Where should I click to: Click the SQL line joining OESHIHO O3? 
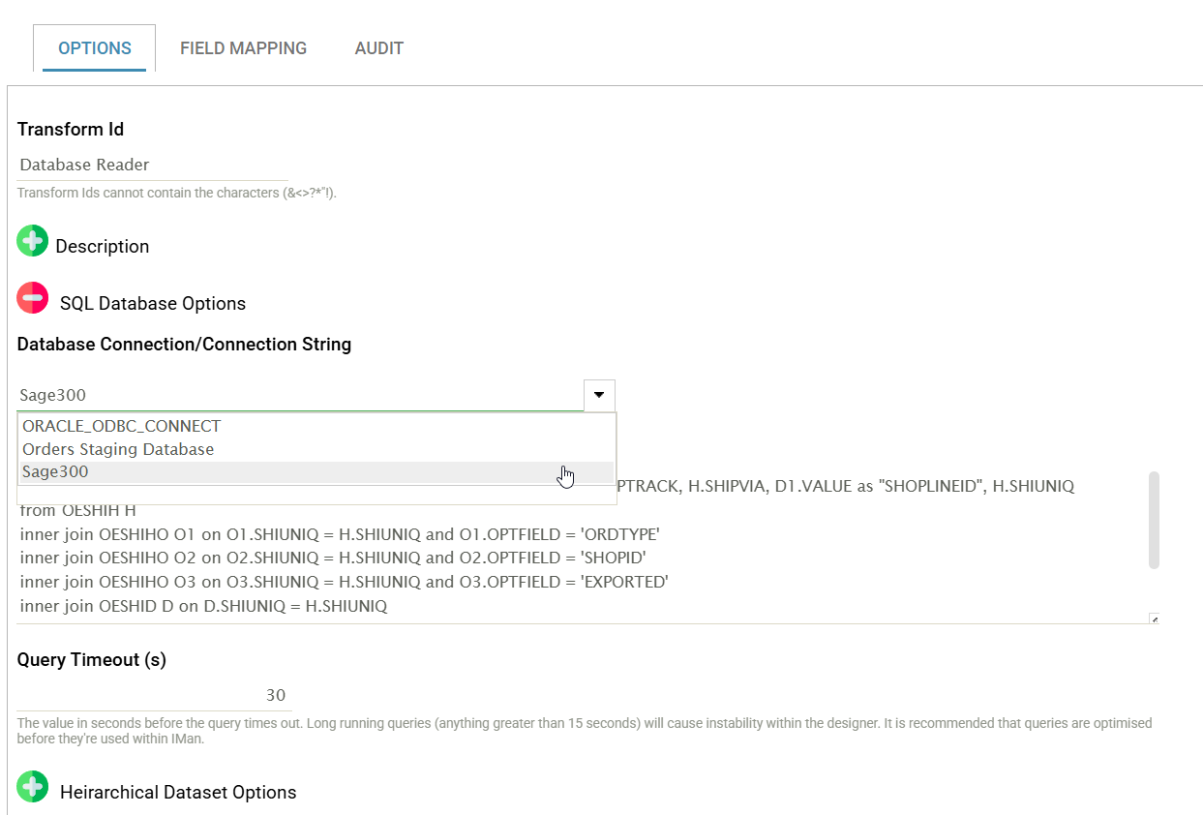pyautogui.click(x=345, y=582)
